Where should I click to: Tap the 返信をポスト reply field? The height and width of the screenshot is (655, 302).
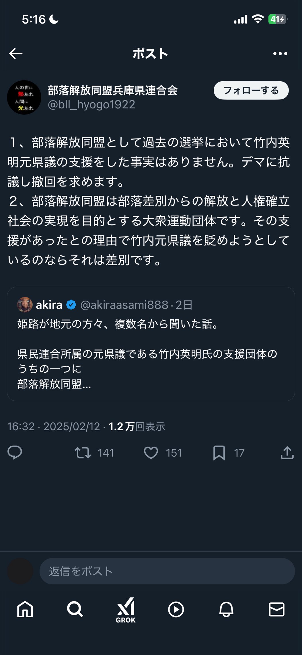167,571
